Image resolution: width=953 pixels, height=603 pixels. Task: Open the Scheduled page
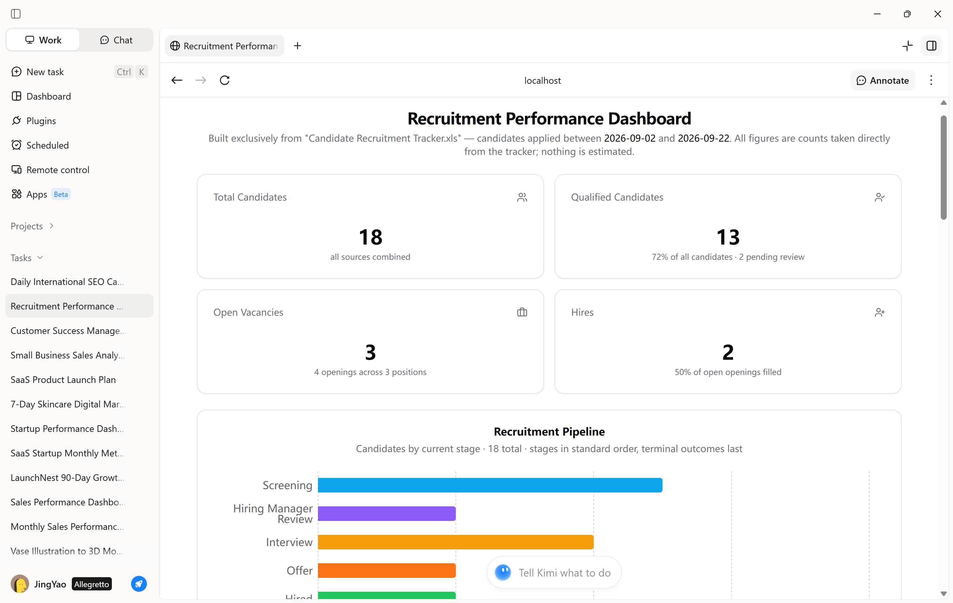79,145
